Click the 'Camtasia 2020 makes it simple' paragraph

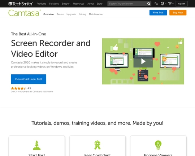coord(44,65)
